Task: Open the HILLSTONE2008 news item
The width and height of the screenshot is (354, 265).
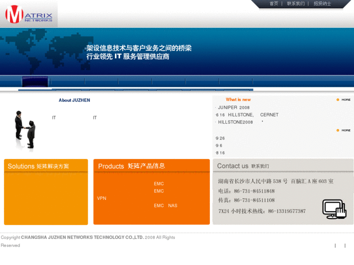Action: pos(236,122)
